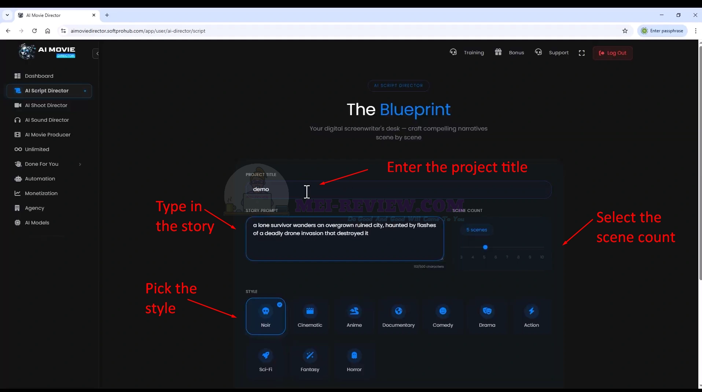
Task: Choose the Sci-Fi rocket style
Action: (x=266, y=360)
